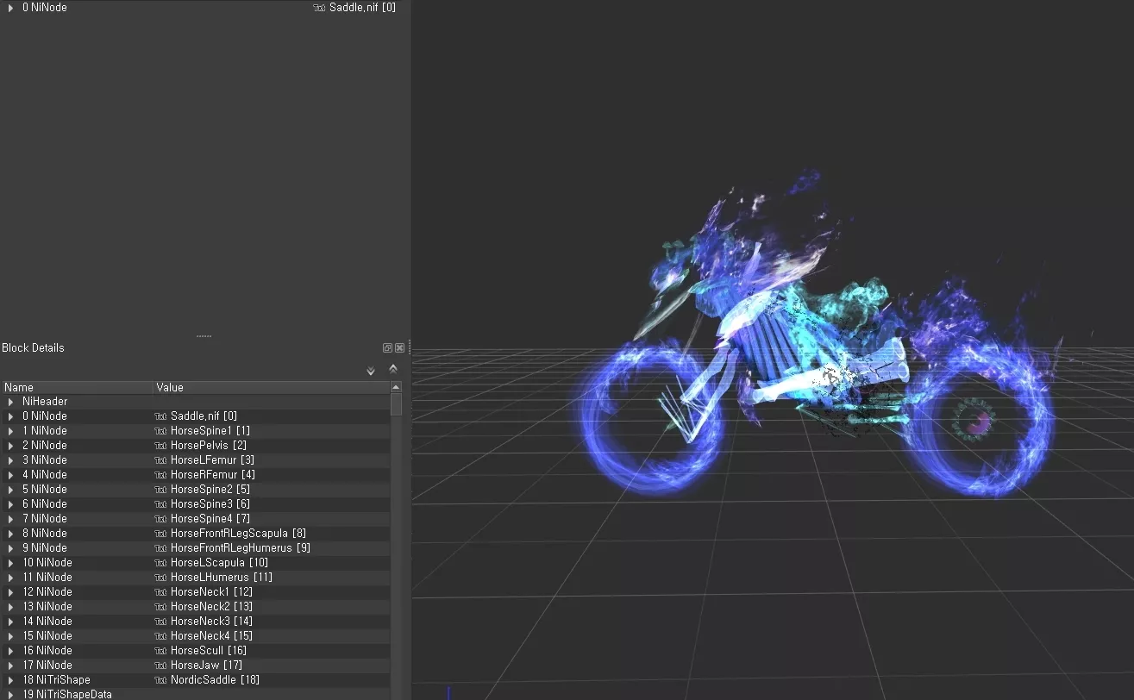The height and width of the screenshot is (700, 1134).
Task: Expand the 19 NiTriShapeData row
Action: tap(10, 694)
